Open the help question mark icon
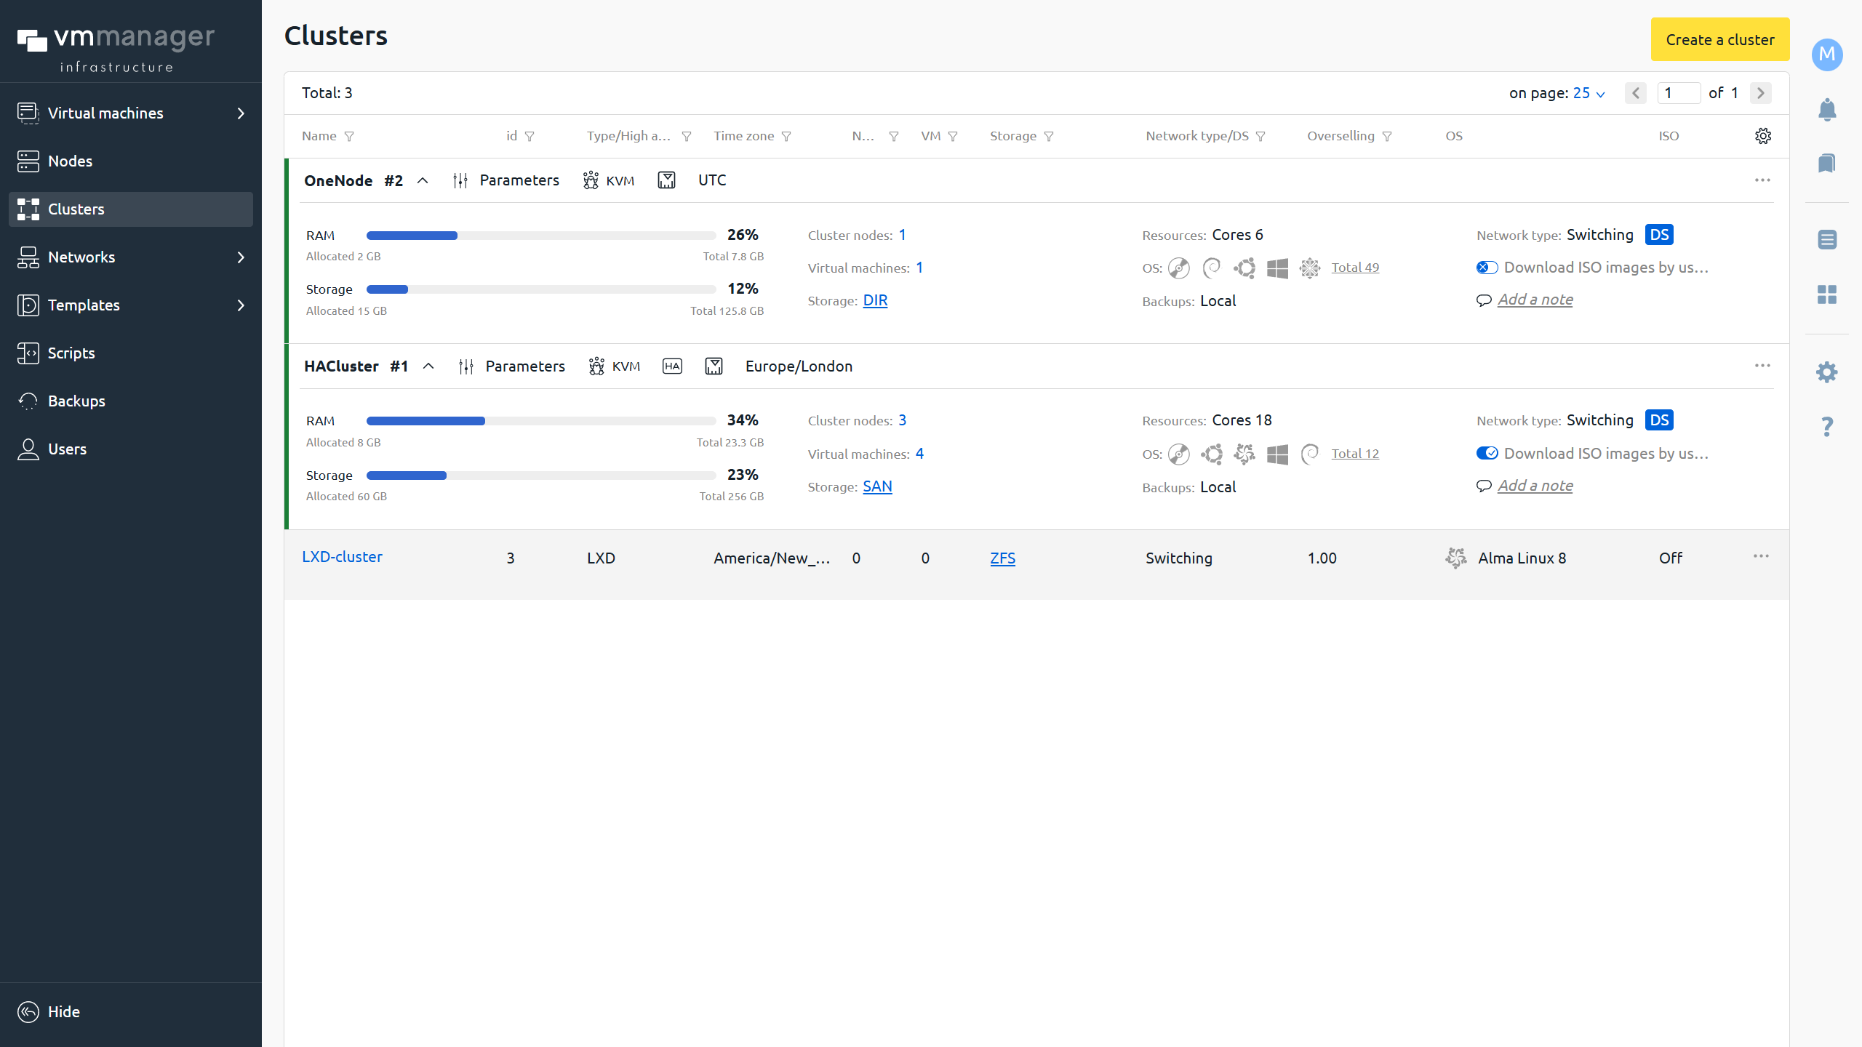The width and height of the screenshot is (1862, 1047). click(x=1826, y=426)
